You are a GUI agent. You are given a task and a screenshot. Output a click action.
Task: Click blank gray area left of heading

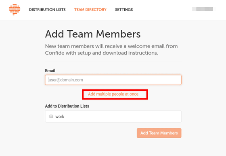pyautogui.click(x=22, y=34)
